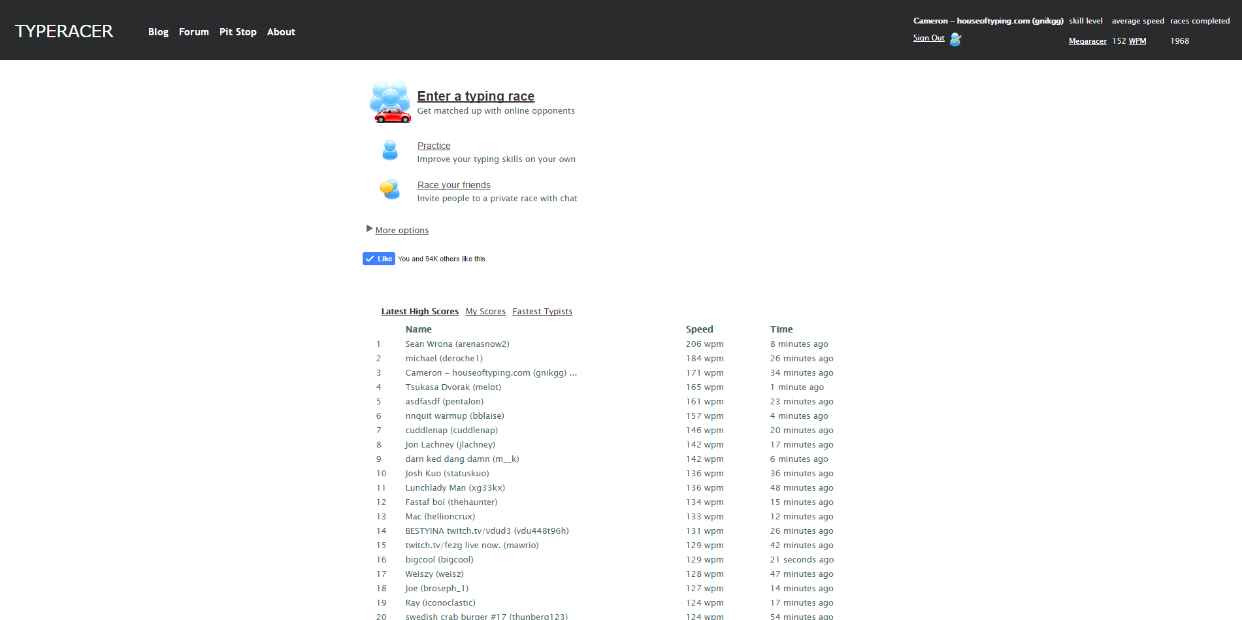
Task: Switch to the My Scores tab
Action: [485, 311]
